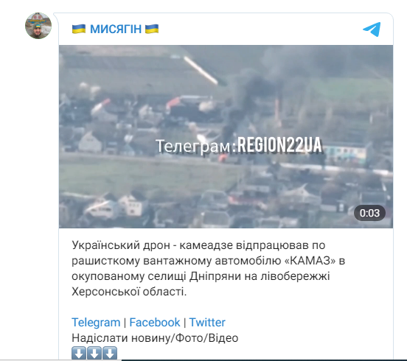Click the post caption about КАМАЗ
407x361 pixels.
point(208,268)
